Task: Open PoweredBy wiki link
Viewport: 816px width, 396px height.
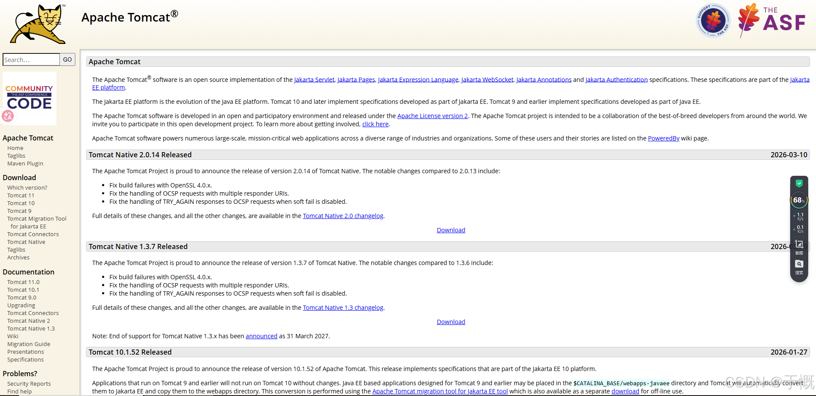Action: click(x=664, y=138)
